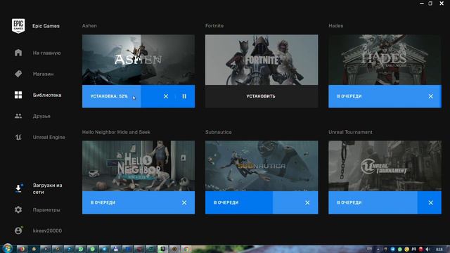Open Firefox from the taskbar
Screen dimensions: 450x253
coord(22,249)
